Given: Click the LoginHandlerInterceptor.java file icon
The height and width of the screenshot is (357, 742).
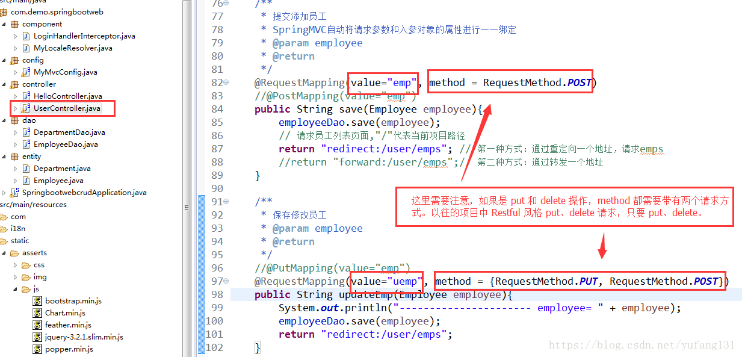Looking at the screenshot, I should click(26, 36).
